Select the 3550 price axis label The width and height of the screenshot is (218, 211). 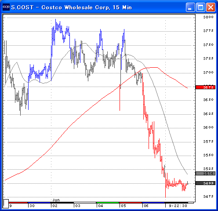[x=208, y=155]
